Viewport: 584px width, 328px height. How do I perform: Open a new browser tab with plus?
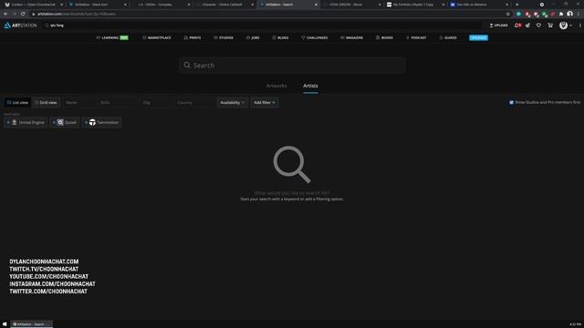click(x=517, y=5)
